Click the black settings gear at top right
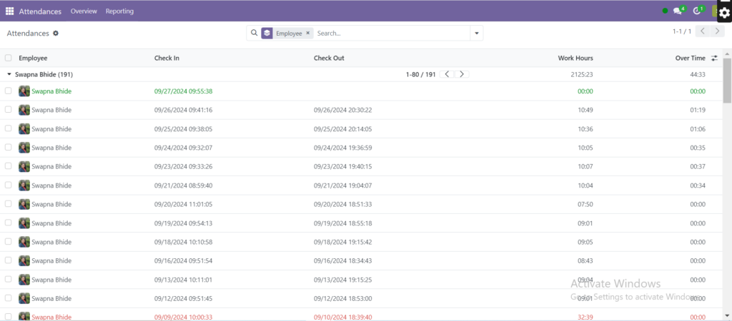The width and height of the screenshot is (732, 321). pyautogui.click(x=723, y=12)
